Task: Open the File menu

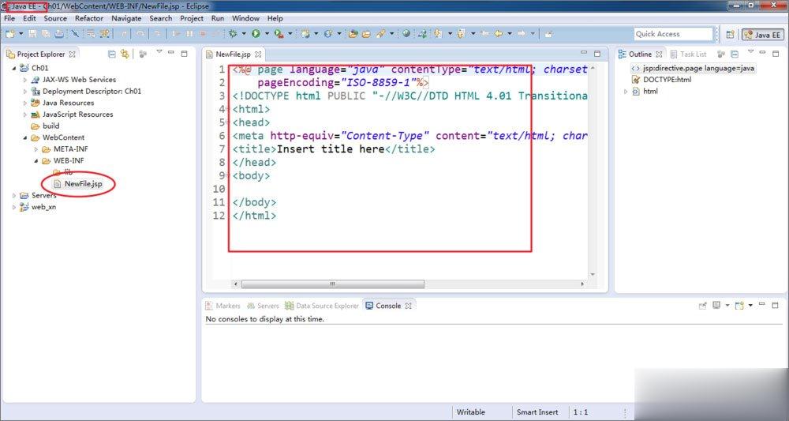Action: (9, 18)
